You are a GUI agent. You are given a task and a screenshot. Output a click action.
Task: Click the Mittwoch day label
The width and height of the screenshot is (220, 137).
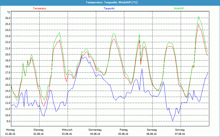coord(67,130)
